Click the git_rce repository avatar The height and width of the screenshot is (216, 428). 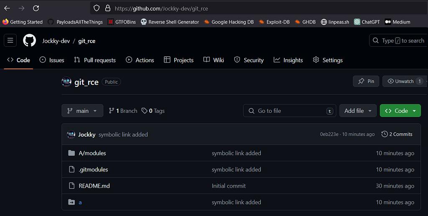coord(66,81)
